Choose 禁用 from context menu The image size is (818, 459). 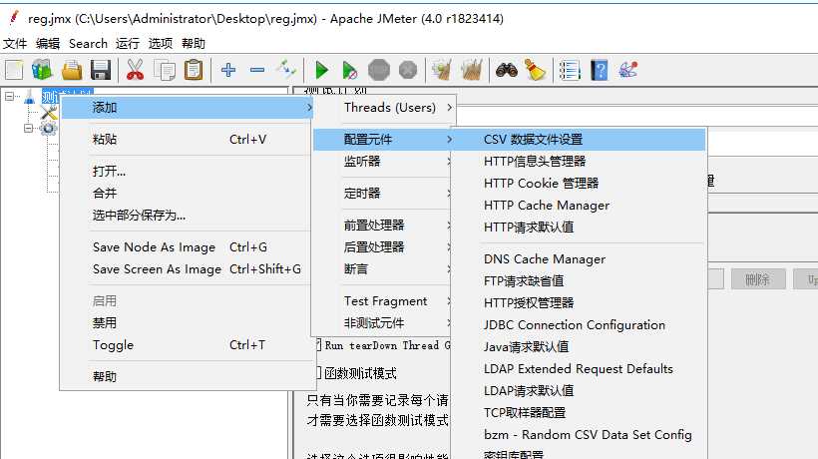pyautogui.click(x=187, y=323)
